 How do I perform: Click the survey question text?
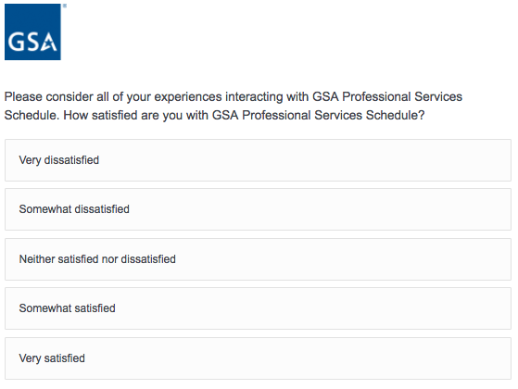click(234, 106)
